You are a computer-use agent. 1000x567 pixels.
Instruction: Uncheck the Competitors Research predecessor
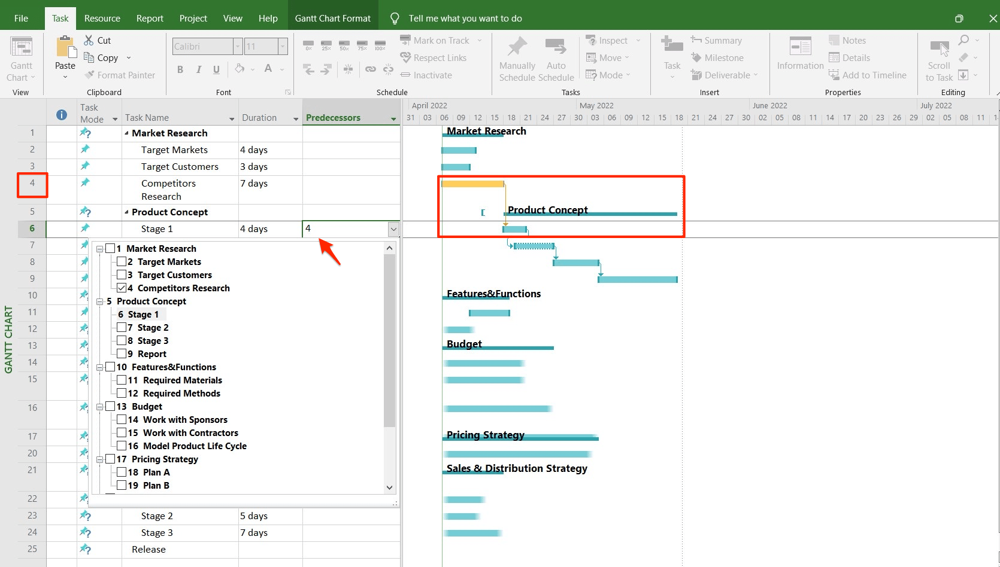(x=122, y=288)
